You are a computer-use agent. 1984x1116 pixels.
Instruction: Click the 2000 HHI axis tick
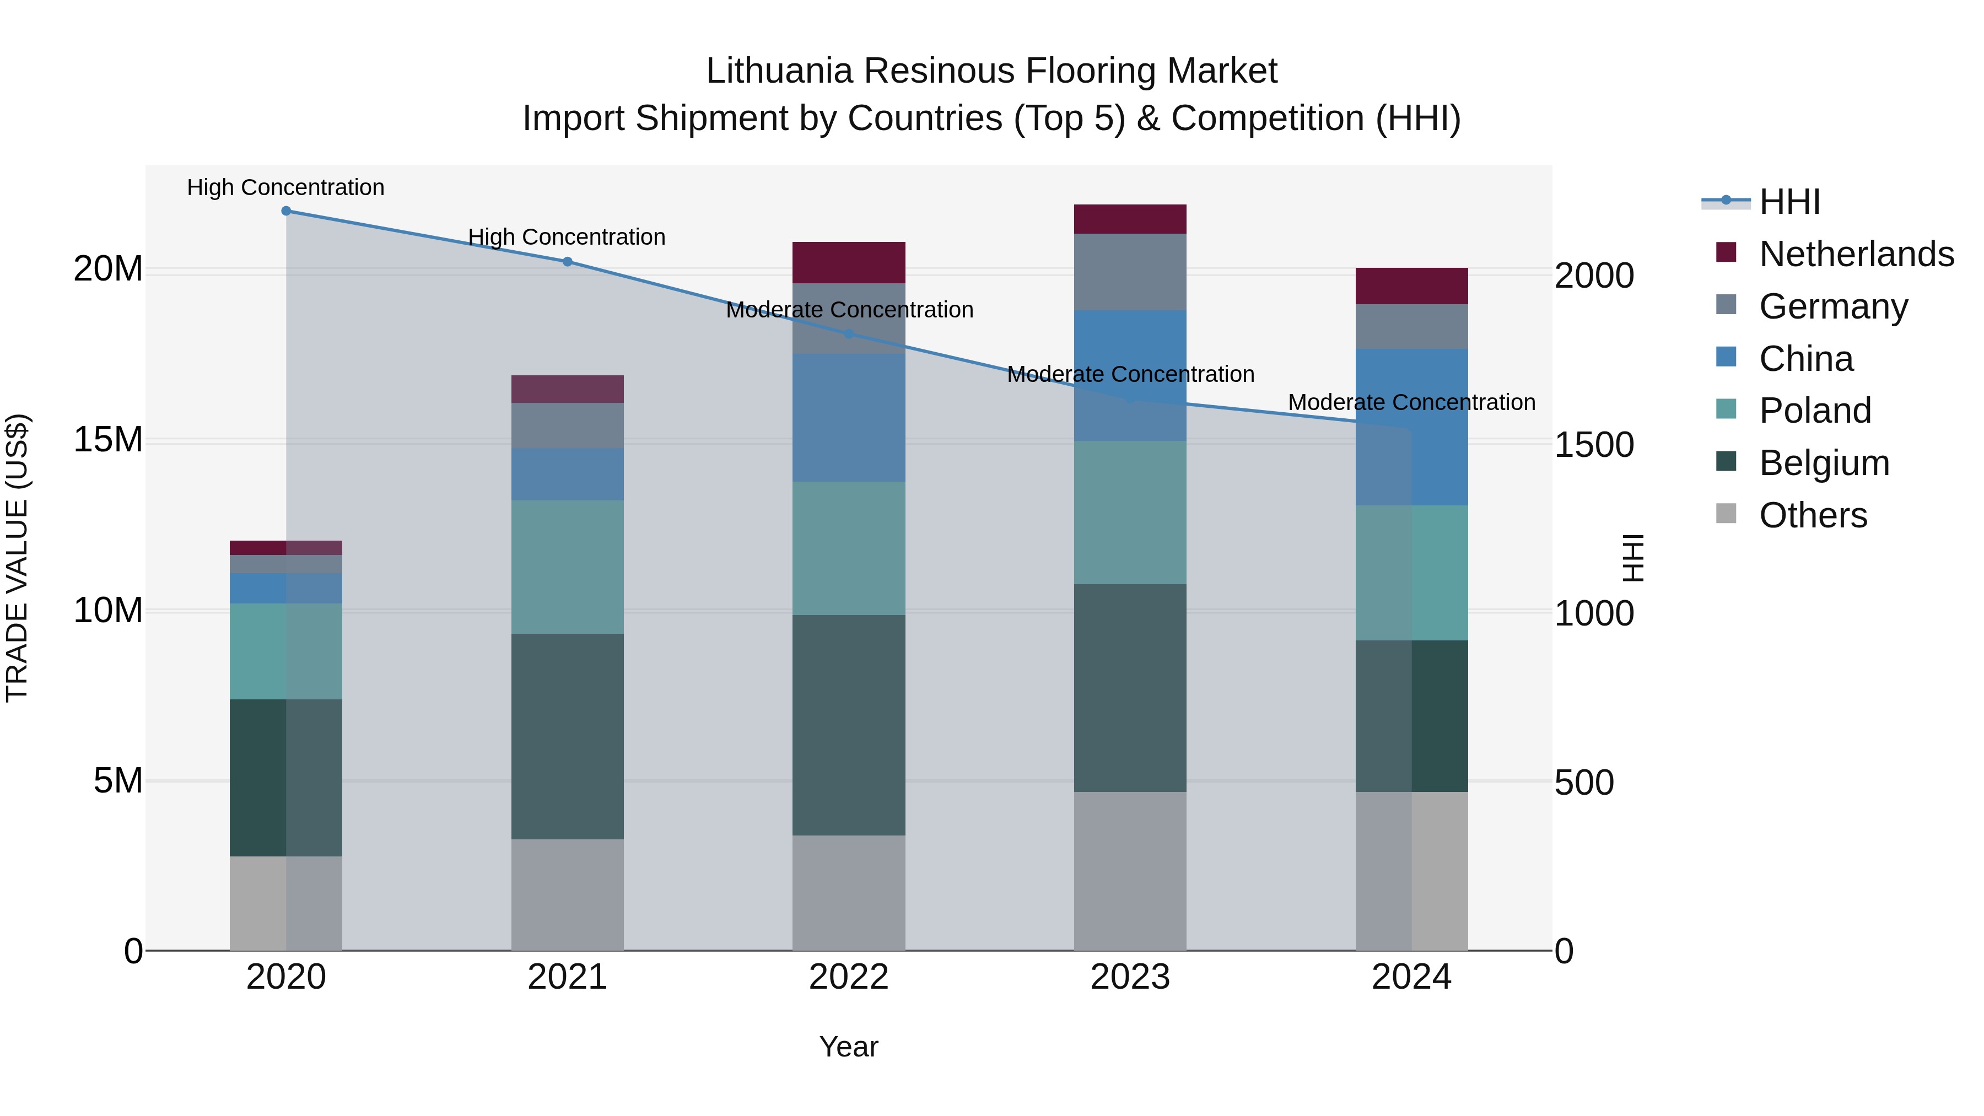coord(1594,276)
